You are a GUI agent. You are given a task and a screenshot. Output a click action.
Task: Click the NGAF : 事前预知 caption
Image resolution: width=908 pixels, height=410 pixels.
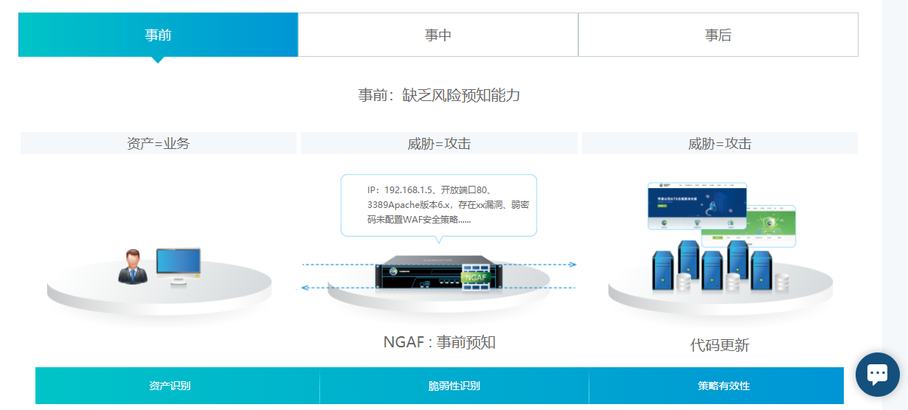click(439, 342)
